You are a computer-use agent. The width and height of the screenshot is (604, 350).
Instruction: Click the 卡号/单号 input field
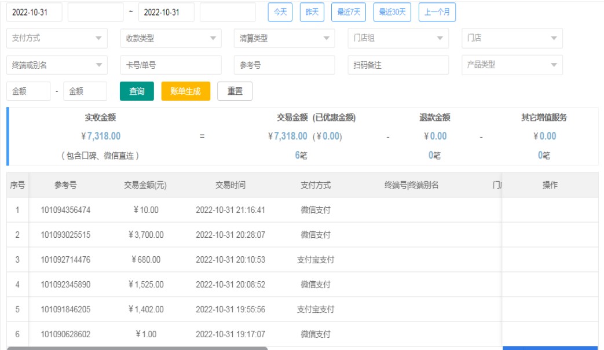171,65
